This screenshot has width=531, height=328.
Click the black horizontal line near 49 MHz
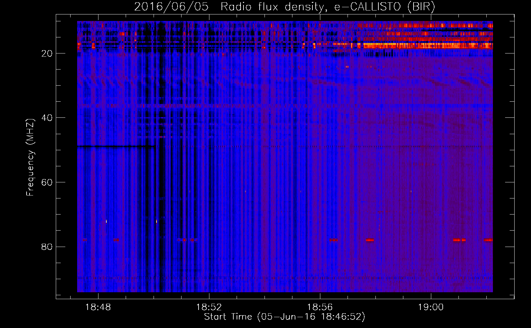(116, 147)
